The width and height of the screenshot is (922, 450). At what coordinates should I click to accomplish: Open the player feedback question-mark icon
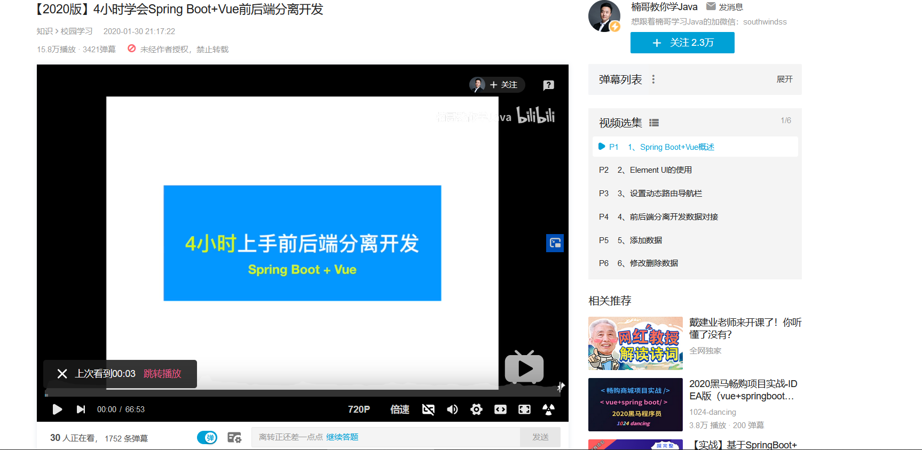pyautogui.click(x=548, y=85)
